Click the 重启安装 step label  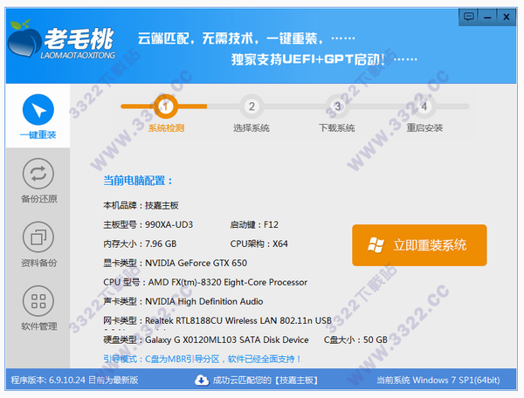pyautogui.click(x=424, y=128)
